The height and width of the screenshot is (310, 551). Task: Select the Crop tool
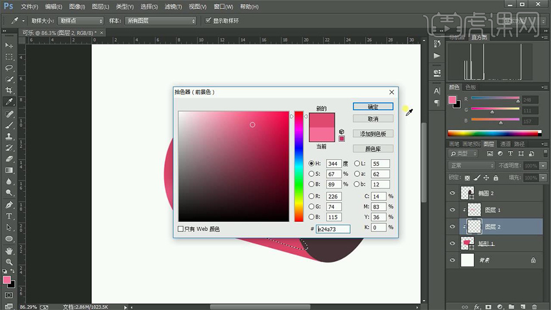coord(9,90)
